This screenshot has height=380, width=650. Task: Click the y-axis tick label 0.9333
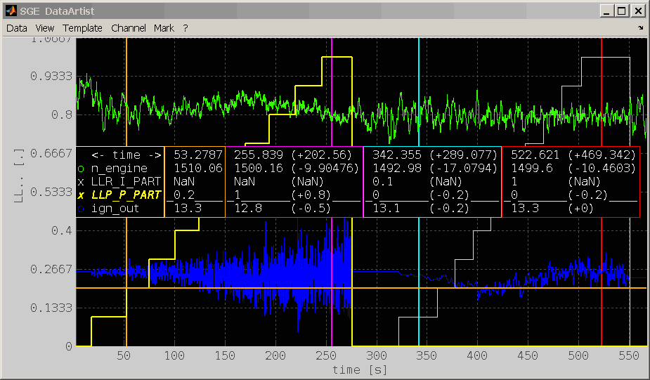point(51,77)
